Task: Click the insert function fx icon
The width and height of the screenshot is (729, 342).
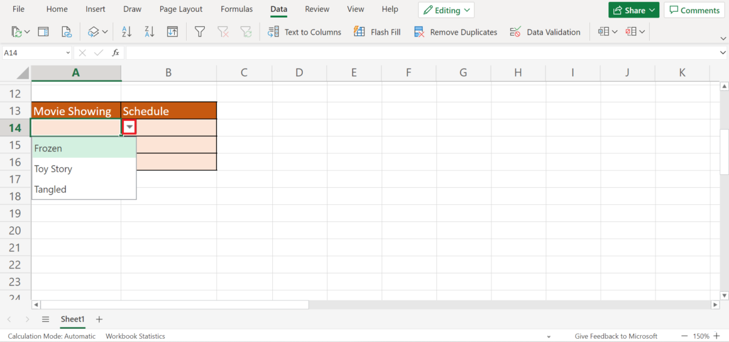Action: [x=116, y=53]
